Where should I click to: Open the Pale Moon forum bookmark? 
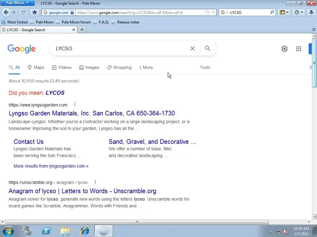73,22
